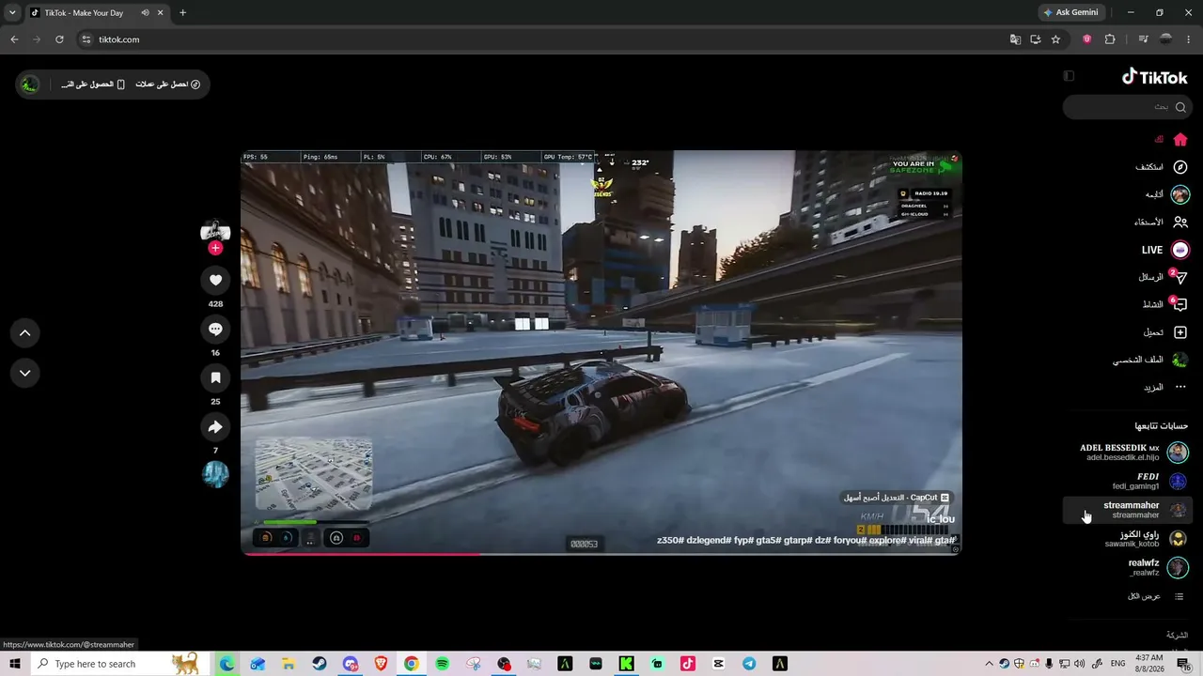Switch the ENG input language in tray

coord(1117,664)
